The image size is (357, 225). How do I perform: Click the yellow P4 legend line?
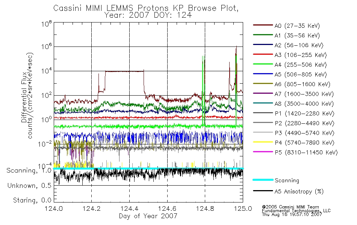[263, 142]
